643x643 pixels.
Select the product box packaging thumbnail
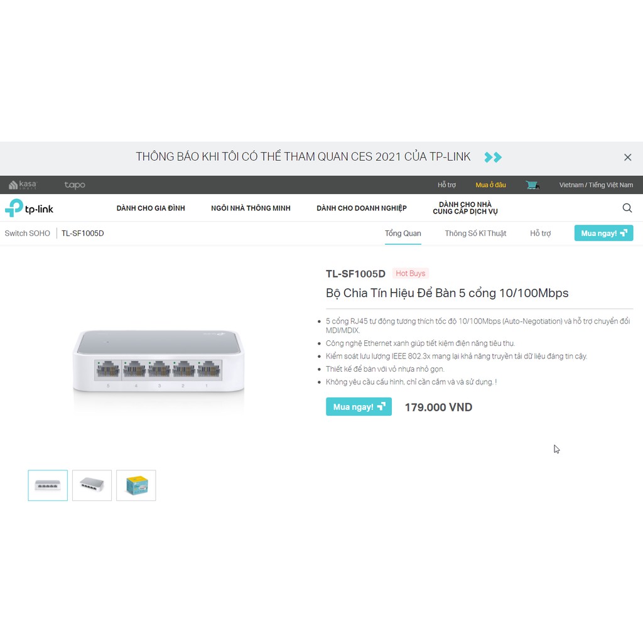pos(136,485)
